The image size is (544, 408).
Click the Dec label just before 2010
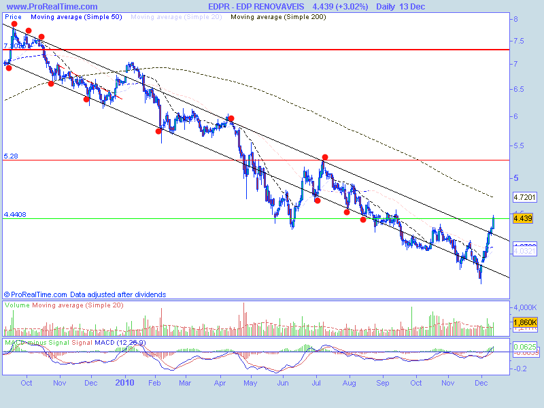point(91,383)
